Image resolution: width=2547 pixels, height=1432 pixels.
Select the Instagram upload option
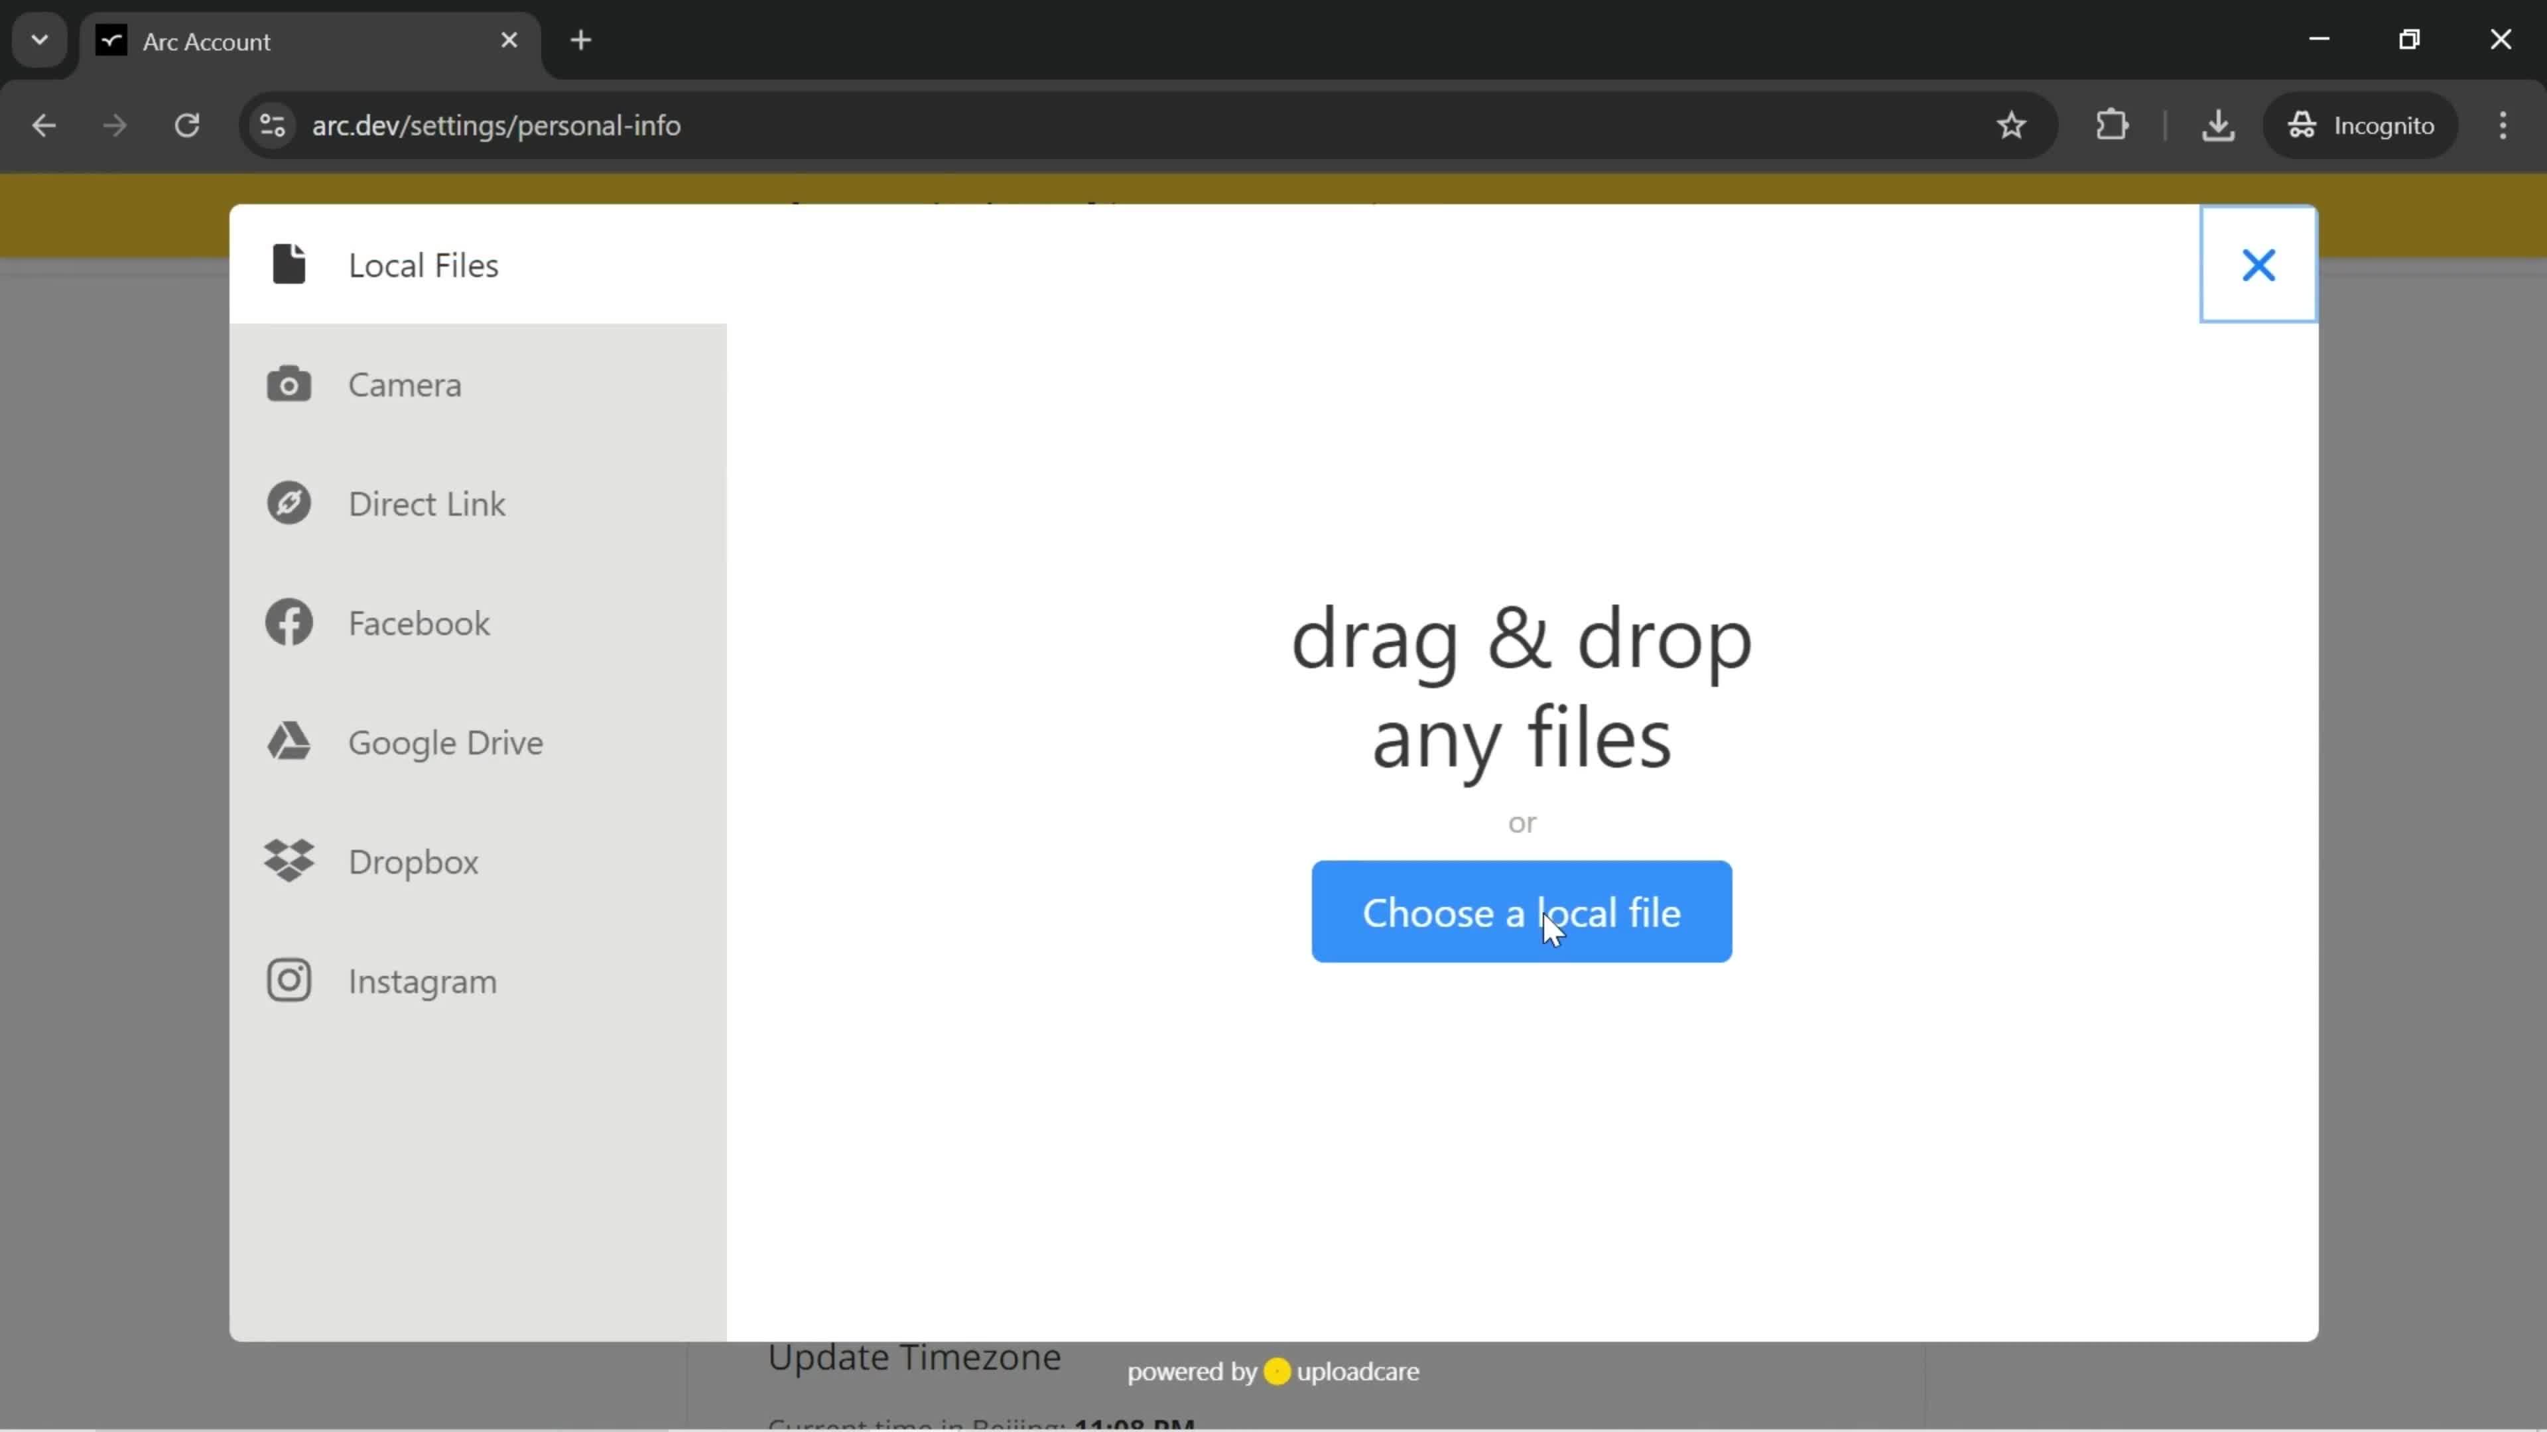tap(423, 981)
